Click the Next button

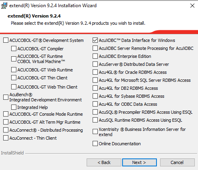point(139,162)
